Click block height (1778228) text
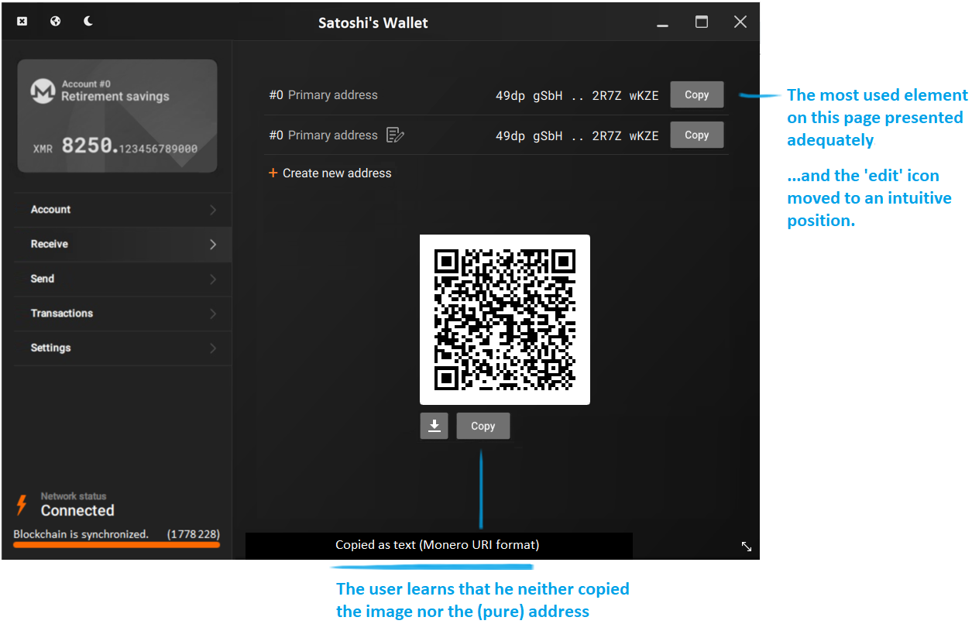Image resolution: width=972 pixels, height=624 pixels. [193, 534]
